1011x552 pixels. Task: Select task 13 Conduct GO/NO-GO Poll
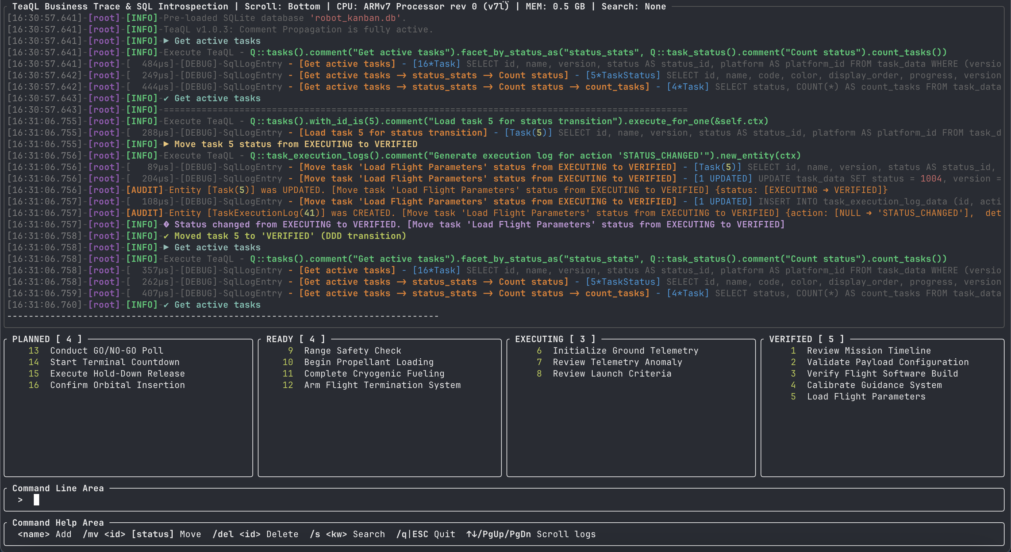point(96,351)
